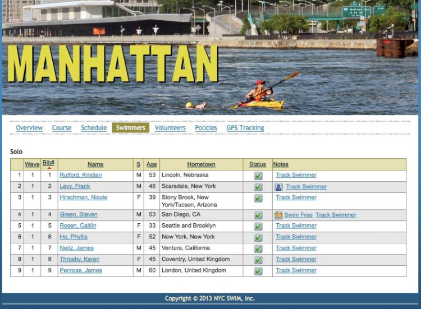
Task: Click the green status checkmark for James Penrose
Action: (x=258, y=271)
